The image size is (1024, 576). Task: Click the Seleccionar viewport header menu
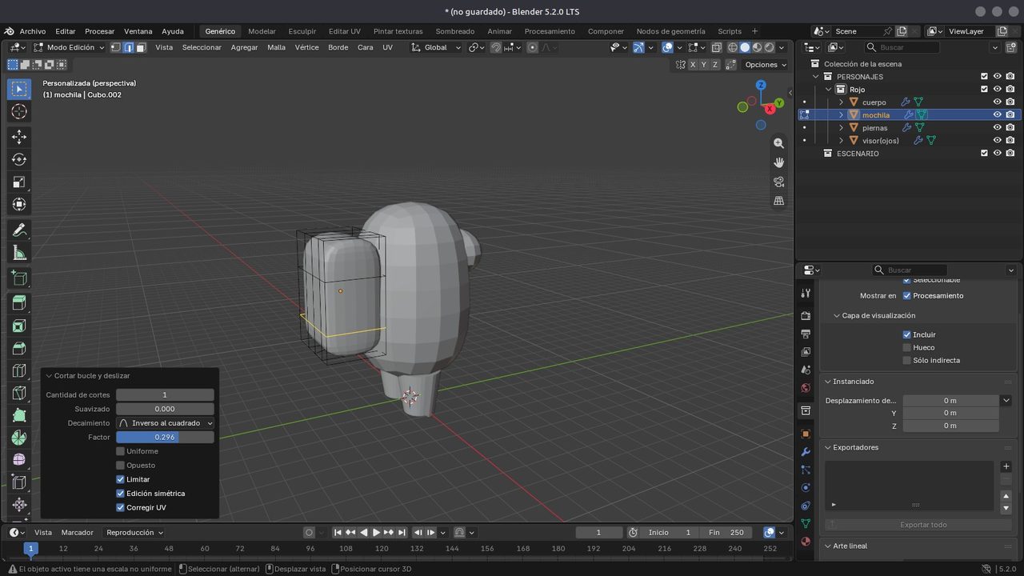tap(202, 47)
